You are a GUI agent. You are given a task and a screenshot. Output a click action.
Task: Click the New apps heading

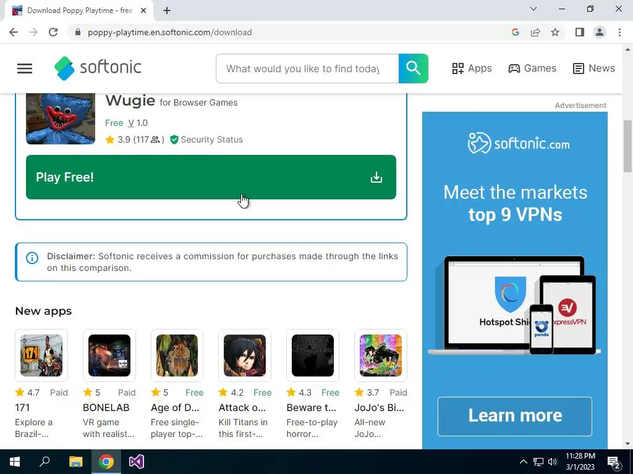coord(43,311)
